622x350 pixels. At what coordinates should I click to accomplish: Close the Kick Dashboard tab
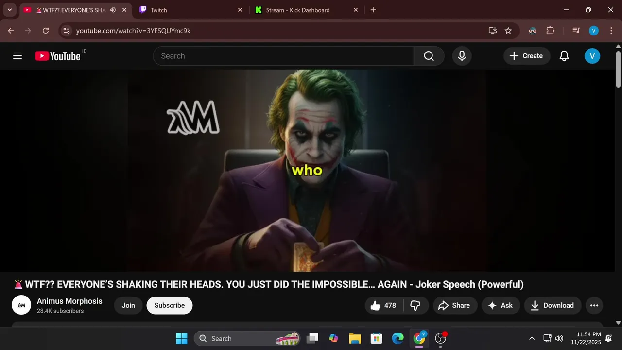[x=355, y=10]
